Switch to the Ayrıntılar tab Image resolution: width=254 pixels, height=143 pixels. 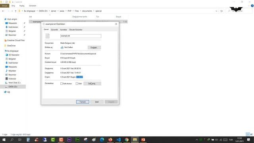63,30
